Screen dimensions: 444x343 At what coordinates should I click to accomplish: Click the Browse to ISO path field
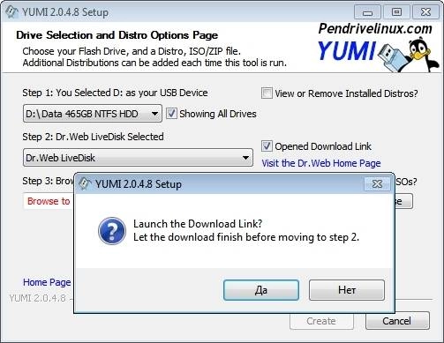click(49, 201)
